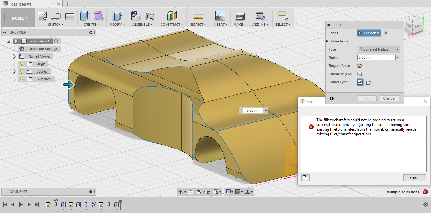The image size is (431, 213).
Task: Click the 3D Print make icon
Action: [239, 16]
